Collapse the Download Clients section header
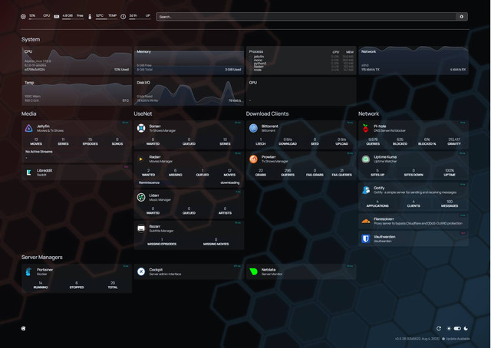 click(267, 113)
